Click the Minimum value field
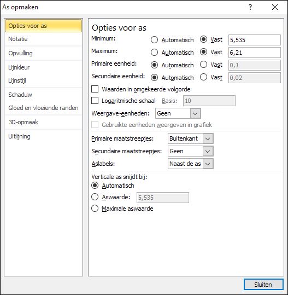The height and width of the screenshot is (295, 288). (x=255, y=40)
